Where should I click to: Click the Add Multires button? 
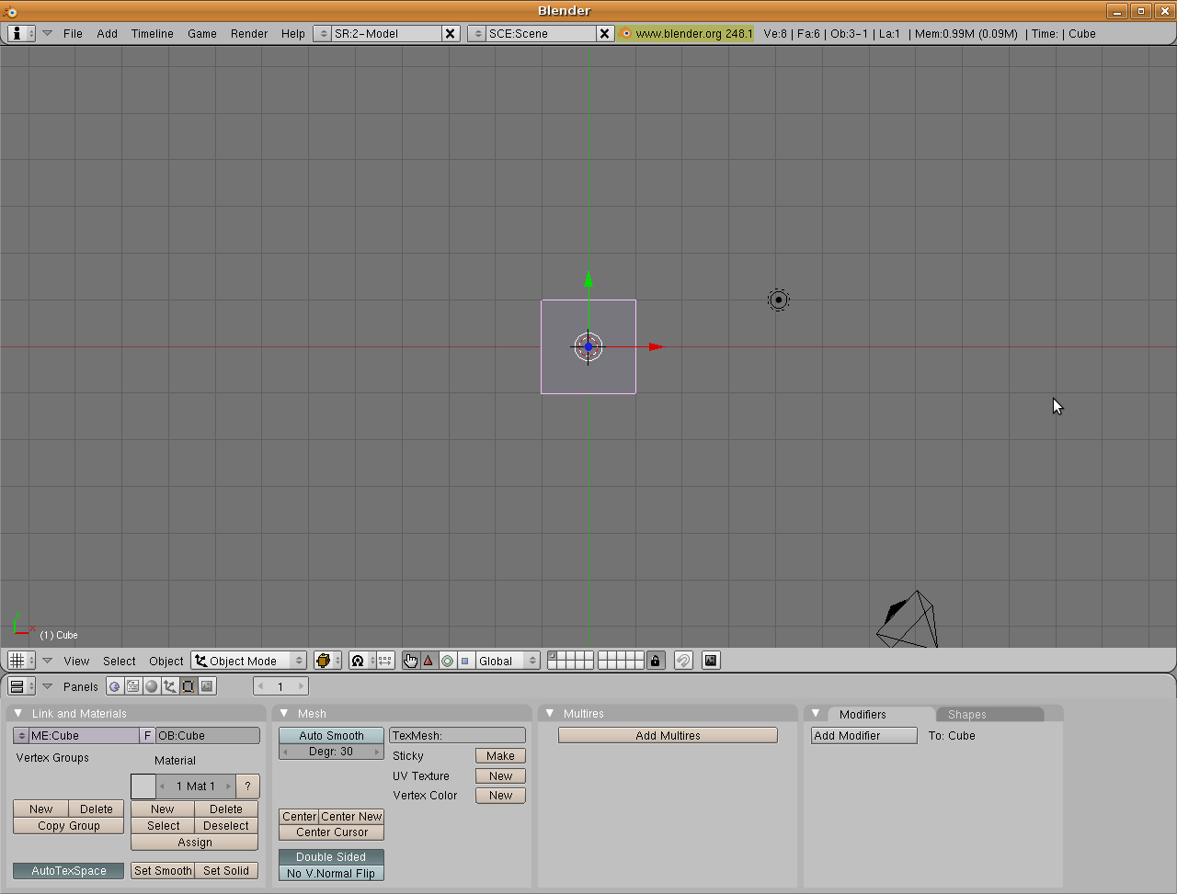tap(667, 735)
